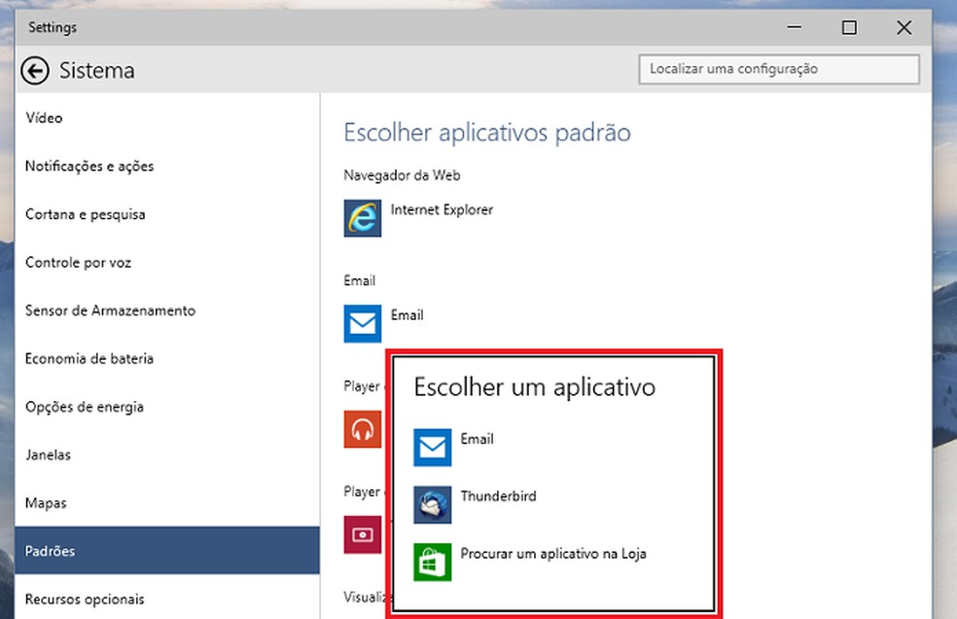The image size is (957, 619).
Task: Open the Mapas section
Action: [45, 503]
